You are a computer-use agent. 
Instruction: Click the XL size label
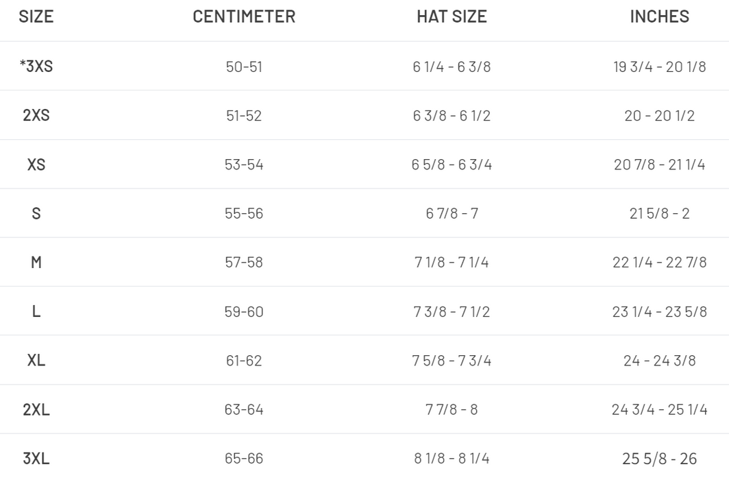coord(36,360)
